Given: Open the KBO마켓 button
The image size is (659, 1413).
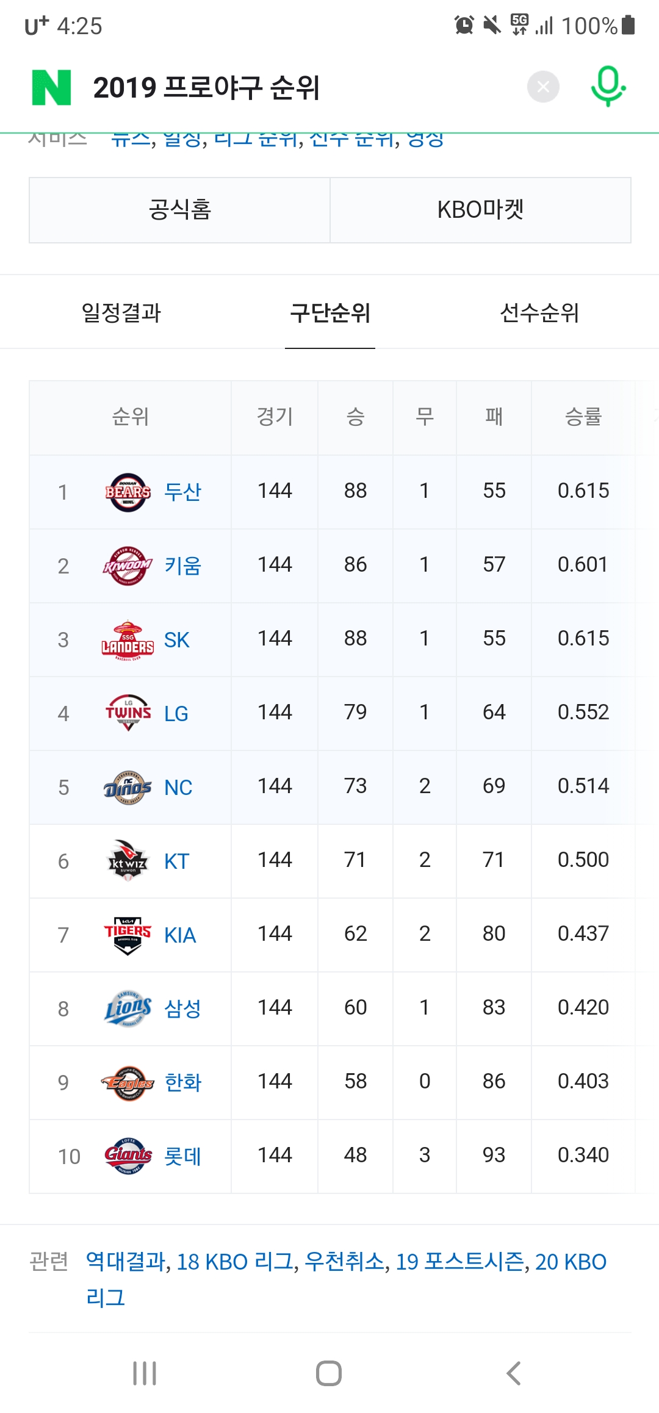Looking at the screenshot, I should tap(481, 210).
